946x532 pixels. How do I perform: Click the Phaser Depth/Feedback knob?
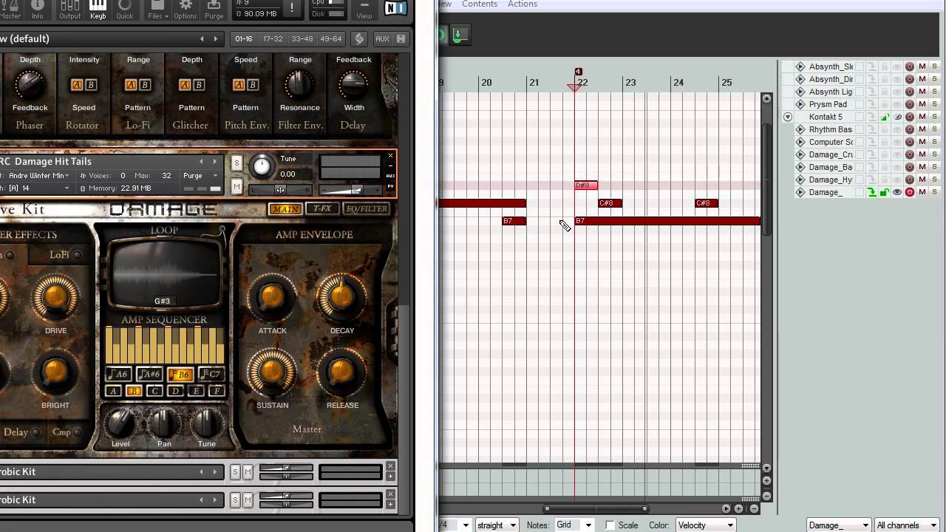coord(30,84)
